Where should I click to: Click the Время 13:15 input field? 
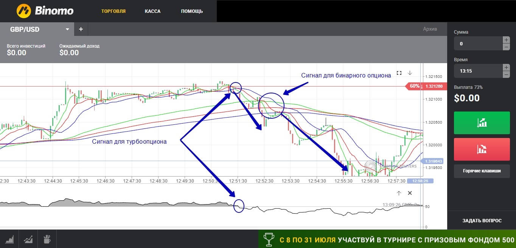click(478, 71)
